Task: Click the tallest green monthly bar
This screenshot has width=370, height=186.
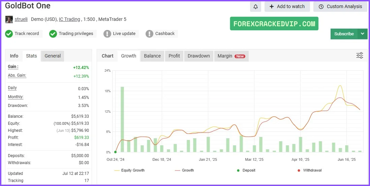Action: [x=122, y=119]
